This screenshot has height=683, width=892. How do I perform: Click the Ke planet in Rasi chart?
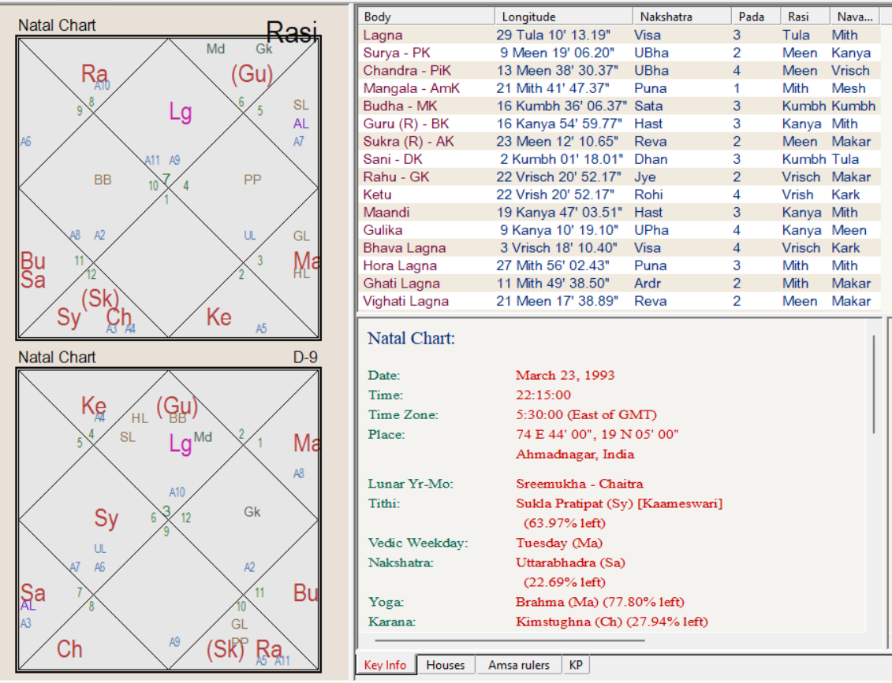[x=218, y=317]
